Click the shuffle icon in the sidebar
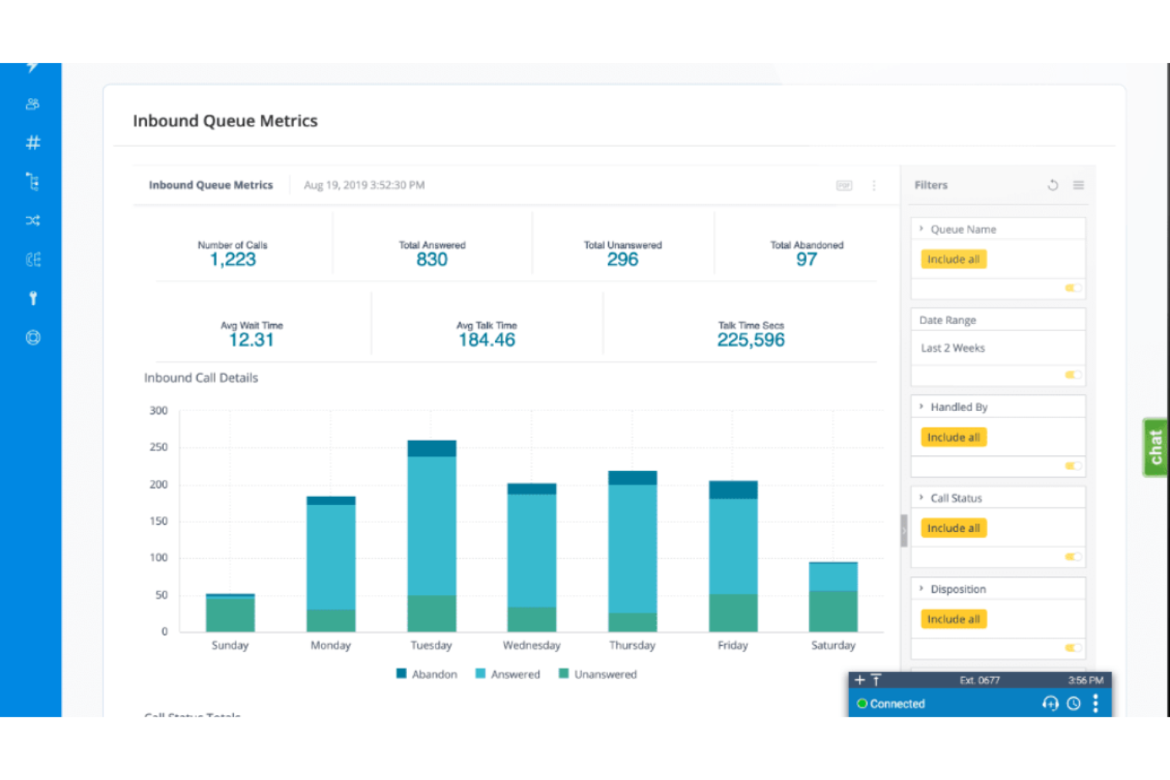The width and height of the screenshot is (1170, 780). [32, 220]
